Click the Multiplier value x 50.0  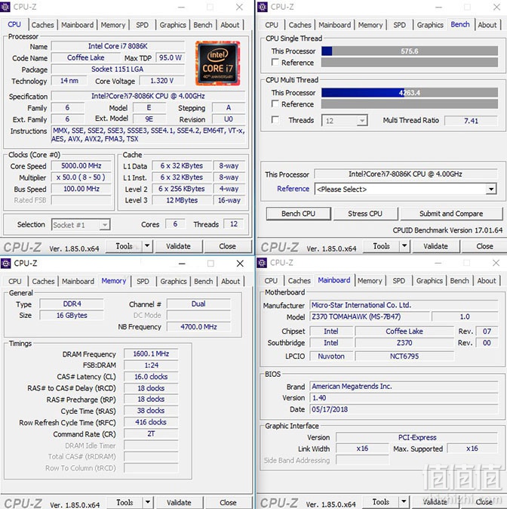[81, 177]
